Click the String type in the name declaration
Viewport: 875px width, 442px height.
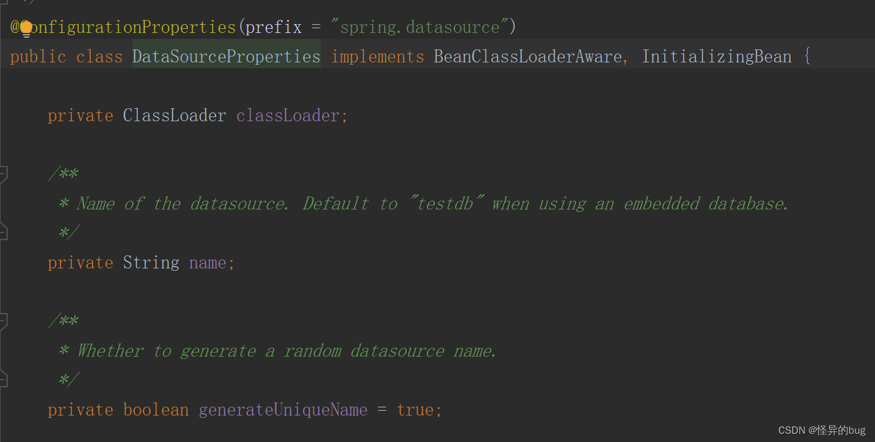click(151, 262)
